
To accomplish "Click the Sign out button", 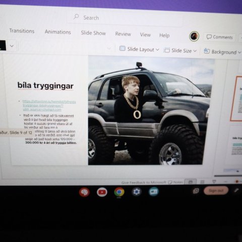I will 216,191.
